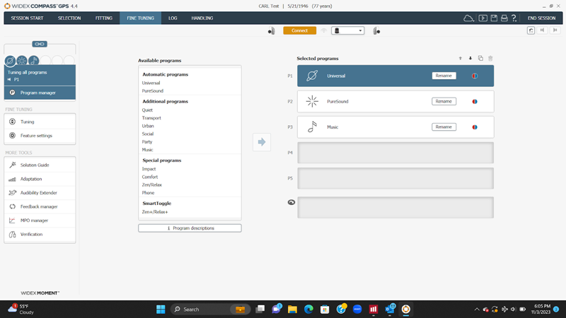Open the Solution Guide tool

[40, 165]
